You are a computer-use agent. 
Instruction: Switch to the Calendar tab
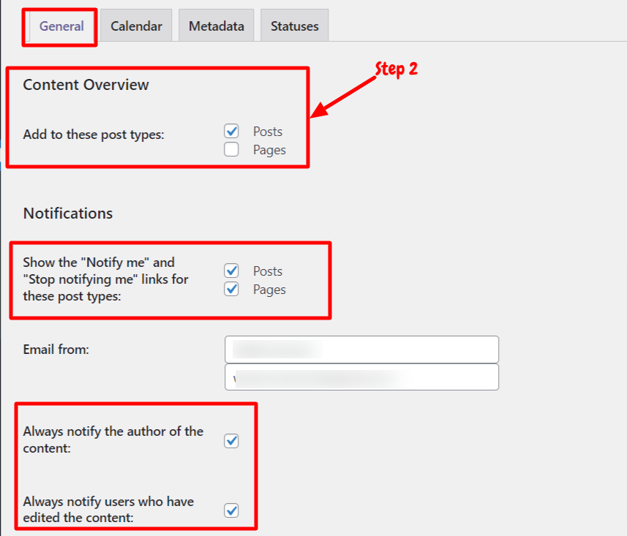point(136,26)
